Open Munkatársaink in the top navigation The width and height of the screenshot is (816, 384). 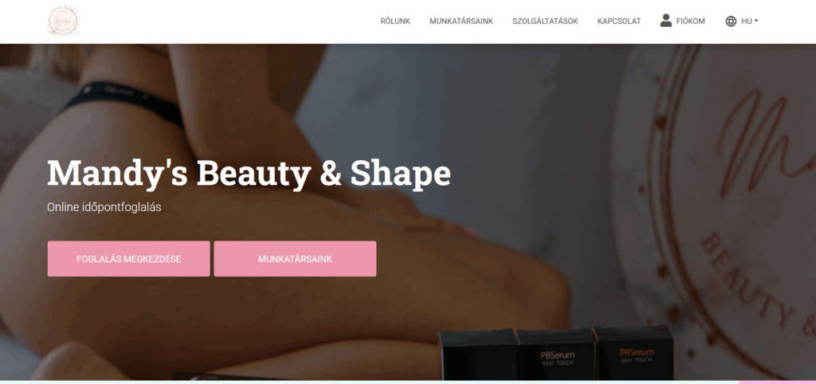coord(461,22)
